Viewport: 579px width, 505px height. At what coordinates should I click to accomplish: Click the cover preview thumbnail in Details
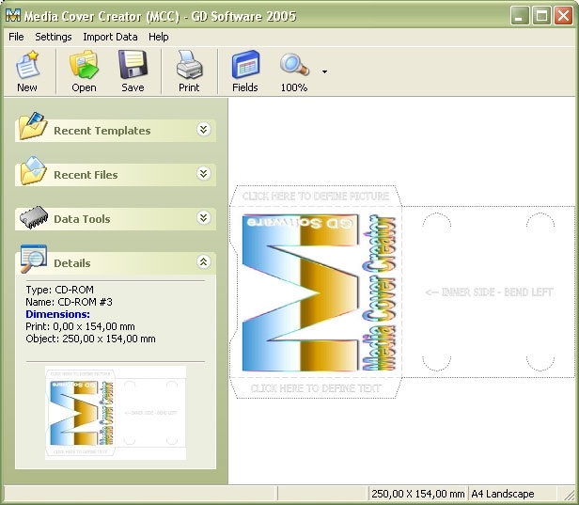[x=116, y=413]
